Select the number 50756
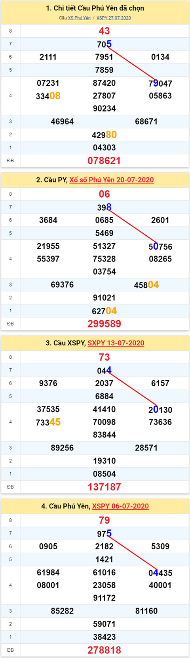Screen dimensions: 190x658 tap(160, 246)
